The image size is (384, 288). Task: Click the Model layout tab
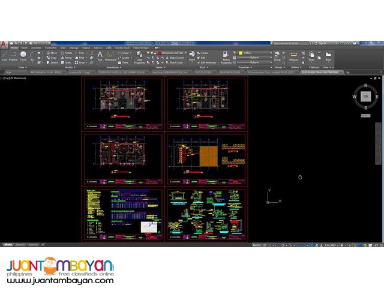[8, 245]
